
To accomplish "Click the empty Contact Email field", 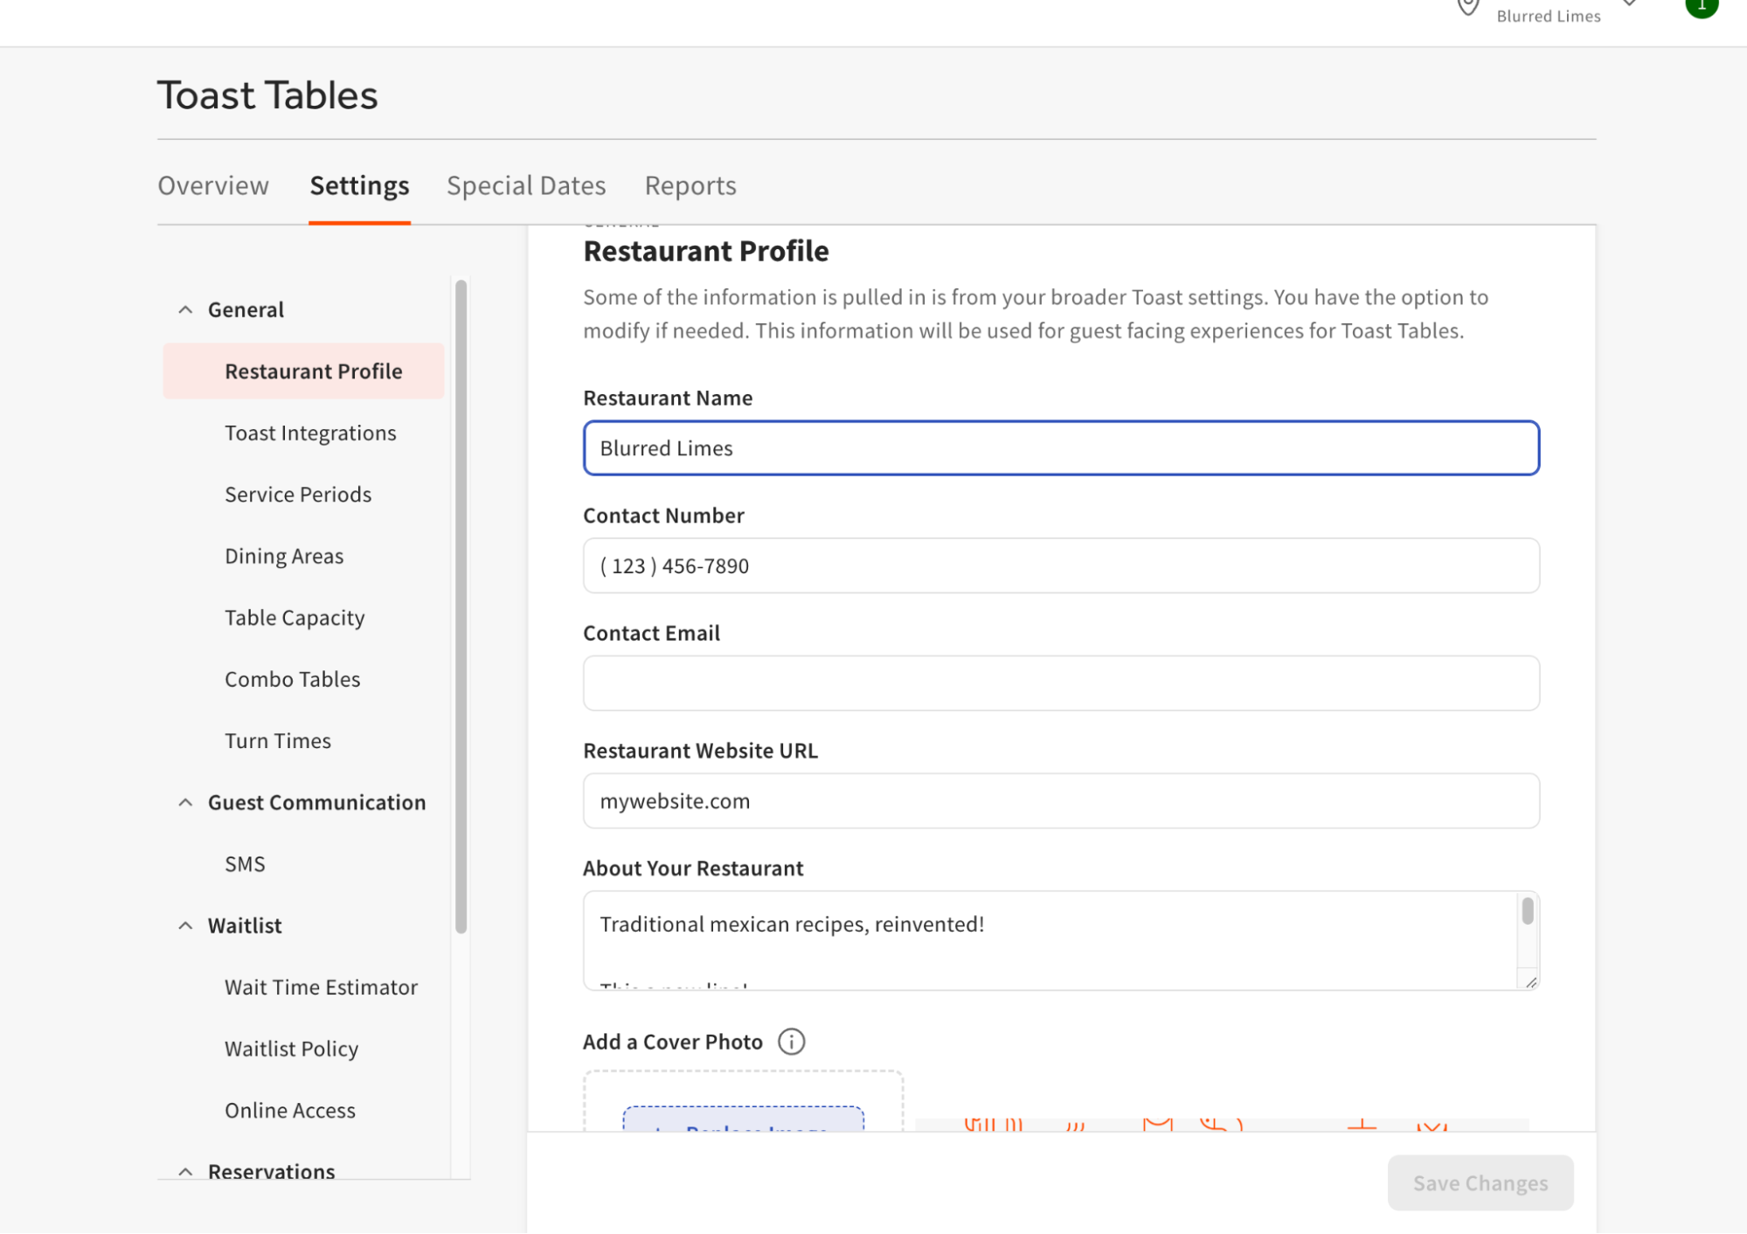I will pyautogui.click(x=1060, y=683).
